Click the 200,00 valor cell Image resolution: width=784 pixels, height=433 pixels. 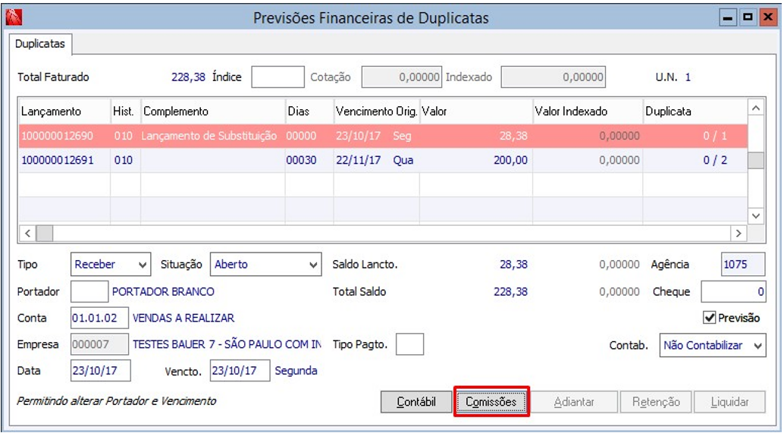(x=476, y=160)
